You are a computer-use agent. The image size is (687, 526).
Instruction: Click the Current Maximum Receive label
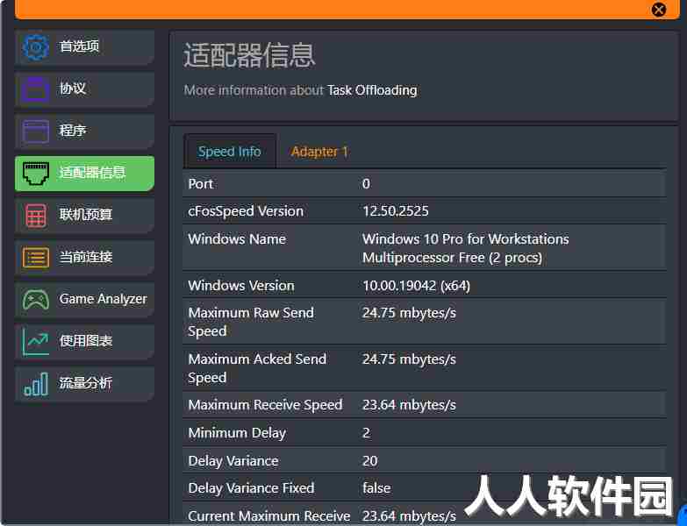coord(269,516)
